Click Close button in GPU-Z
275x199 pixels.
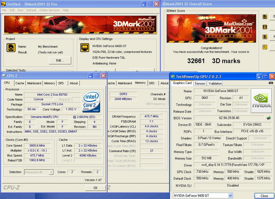(x=264, y=196)
